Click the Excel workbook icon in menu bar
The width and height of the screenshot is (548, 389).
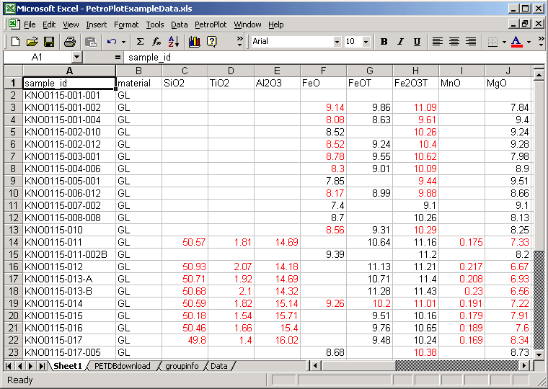point(13,24)
